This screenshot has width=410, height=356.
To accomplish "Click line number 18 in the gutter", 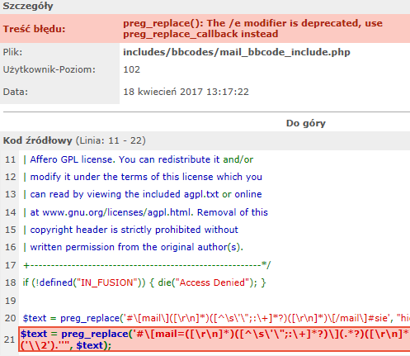I will (11, 282).
